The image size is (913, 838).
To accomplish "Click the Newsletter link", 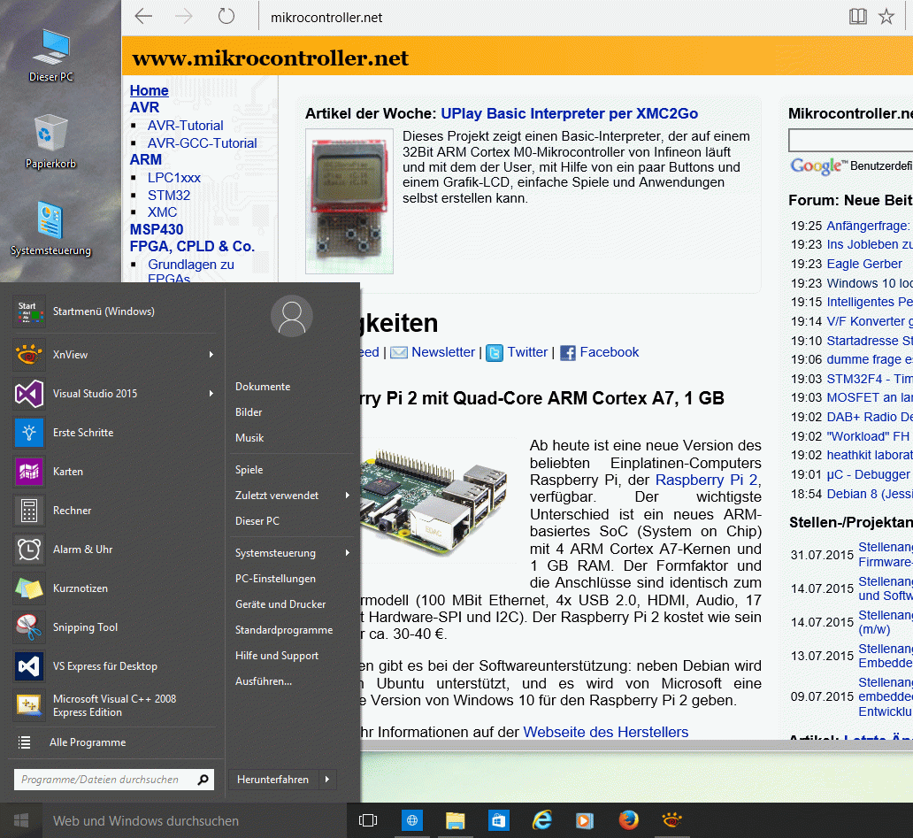I will (443, 352).
